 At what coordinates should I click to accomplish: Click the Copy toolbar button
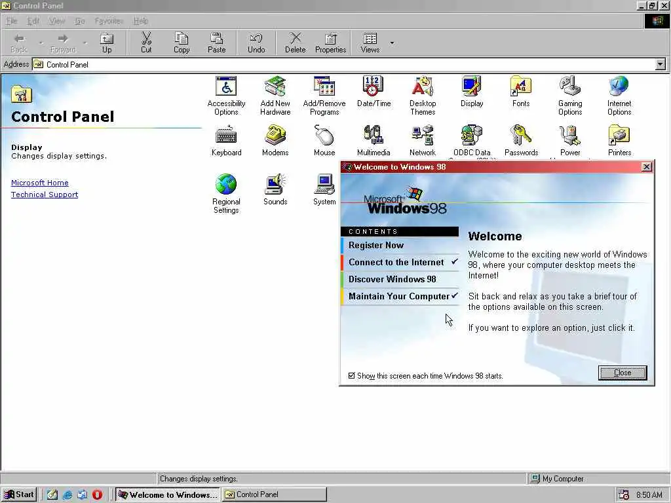pyautogui.click(x=182, y=43)
